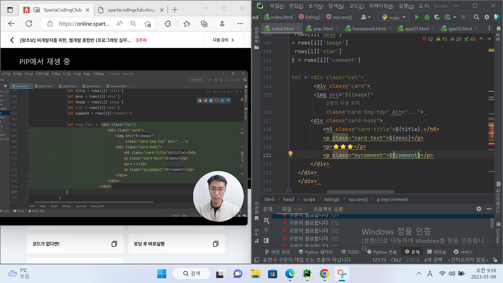Screen dimensions: 503x283
Task: Expand the user account dropdown in PyCharm
Action: (x=365, y=17)
